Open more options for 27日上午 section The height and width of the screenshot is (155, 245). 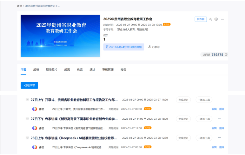pos(219,99)
